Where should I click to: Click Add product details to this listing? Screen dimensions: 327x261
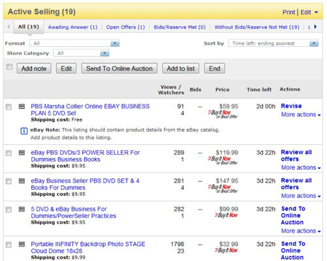coord(71,138)
